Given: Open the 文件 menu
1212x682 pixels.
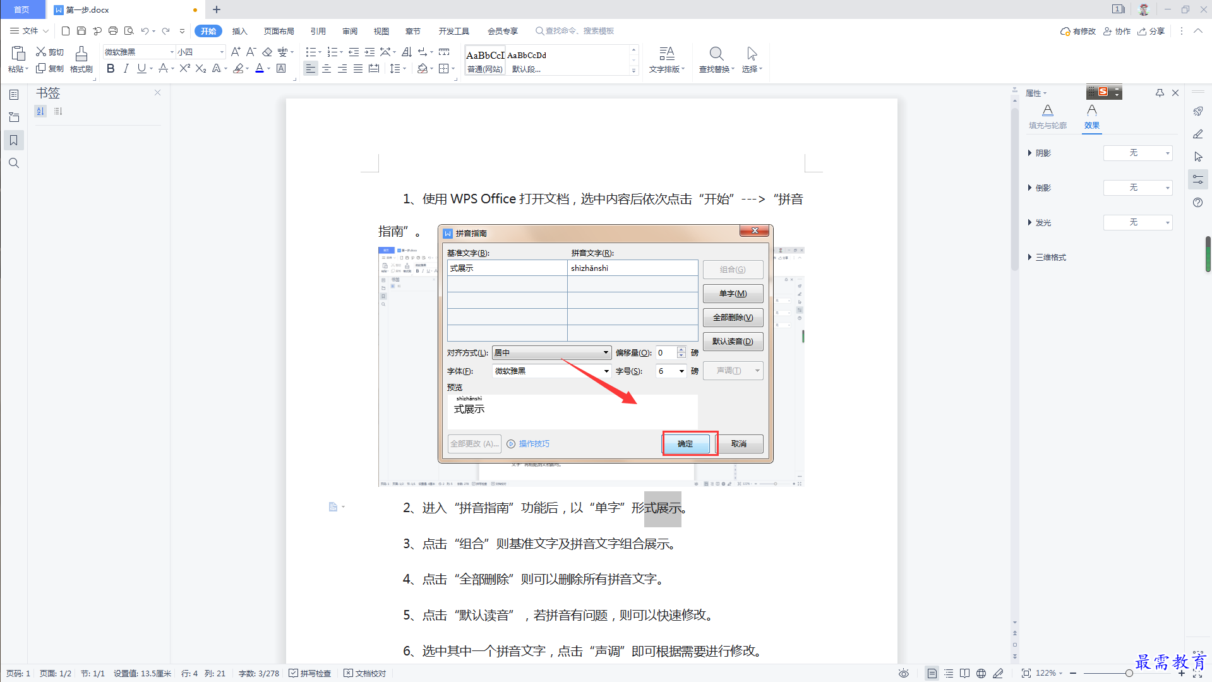Looking at the screenshot, I should pos(29,30).
